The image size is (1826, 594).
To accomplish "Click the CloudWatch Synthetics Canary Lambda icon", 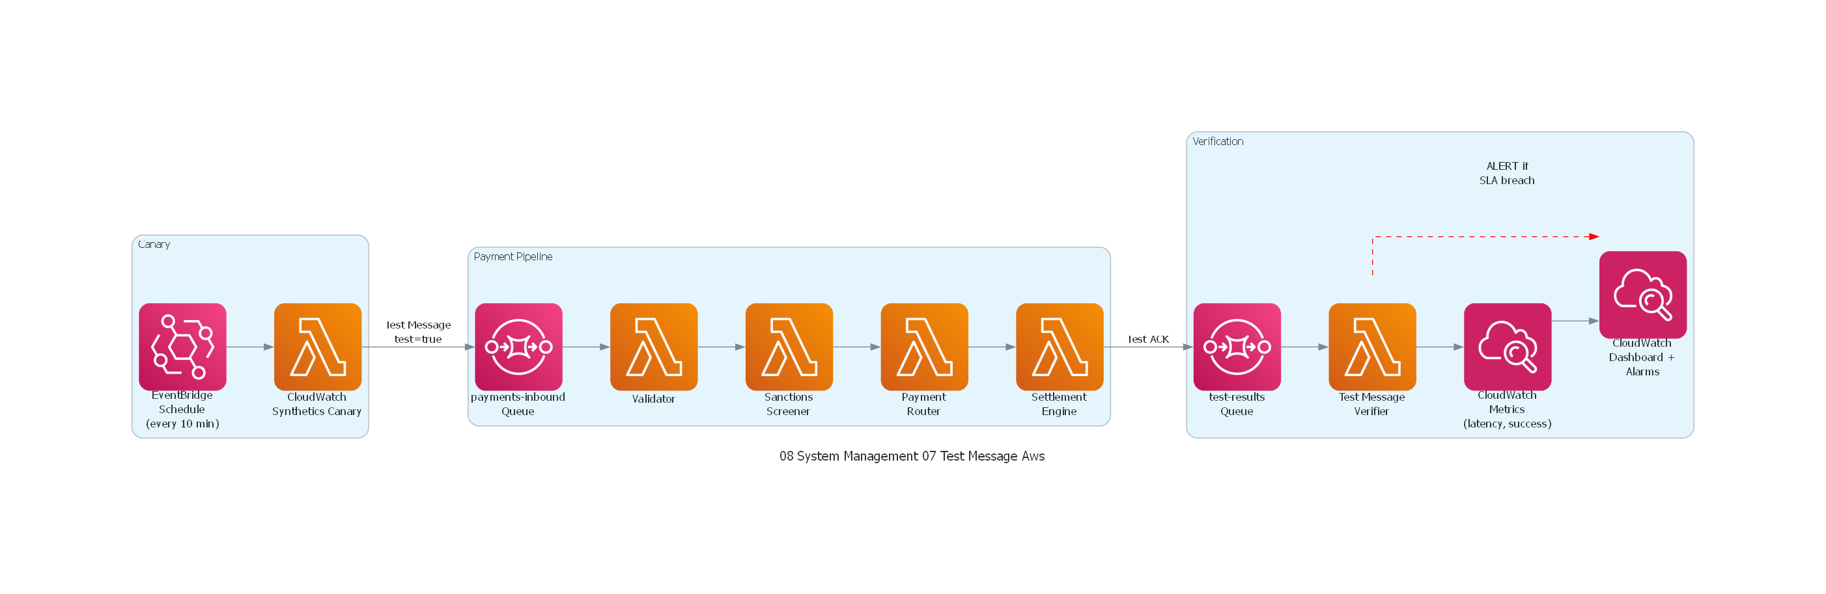I will pyautogui.click(x=318, y=347).
